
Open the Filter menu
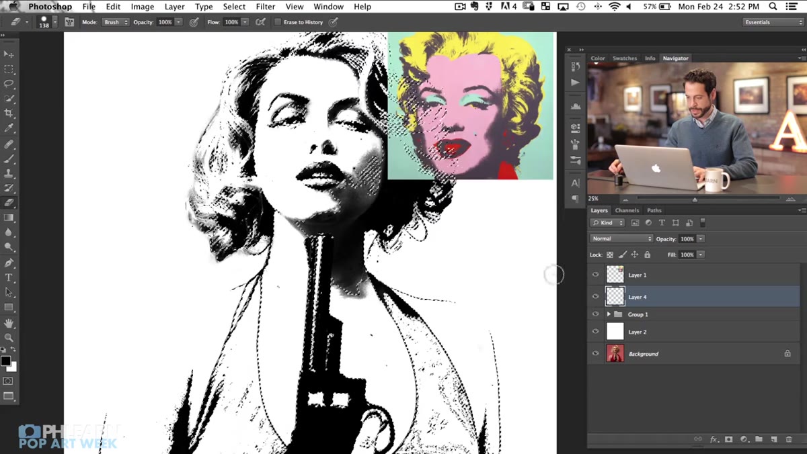tap(266, 7)
